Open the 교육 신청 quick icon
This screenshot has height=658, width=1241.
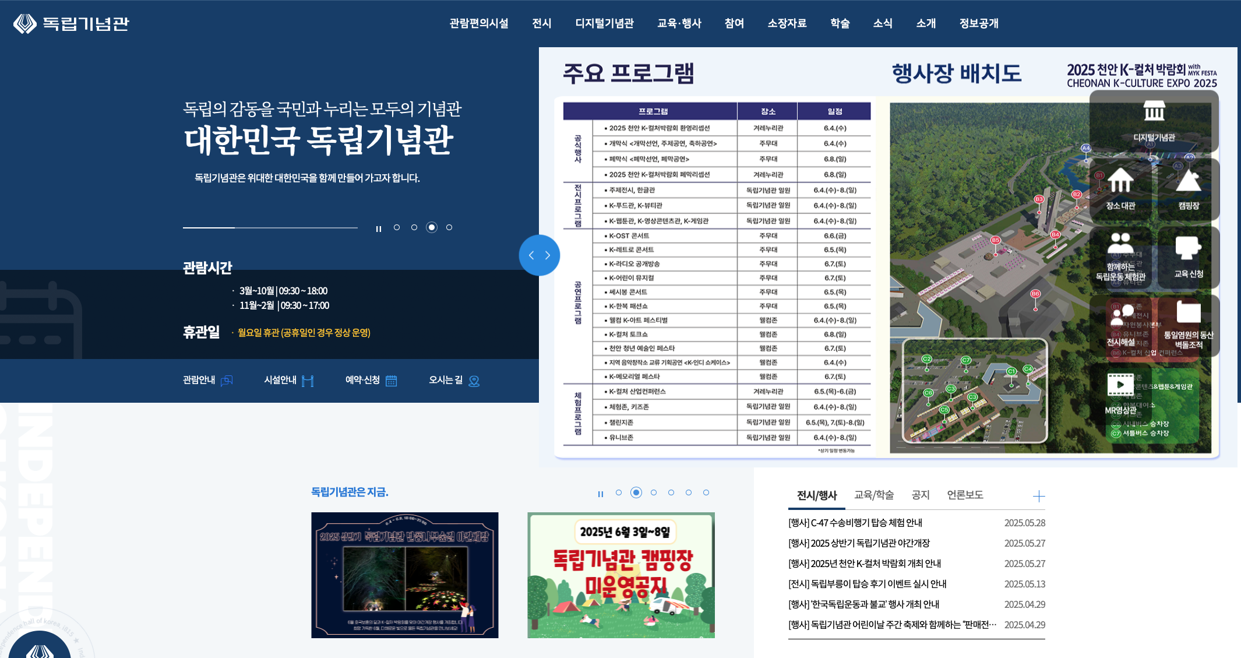(x=1188, y=258)
